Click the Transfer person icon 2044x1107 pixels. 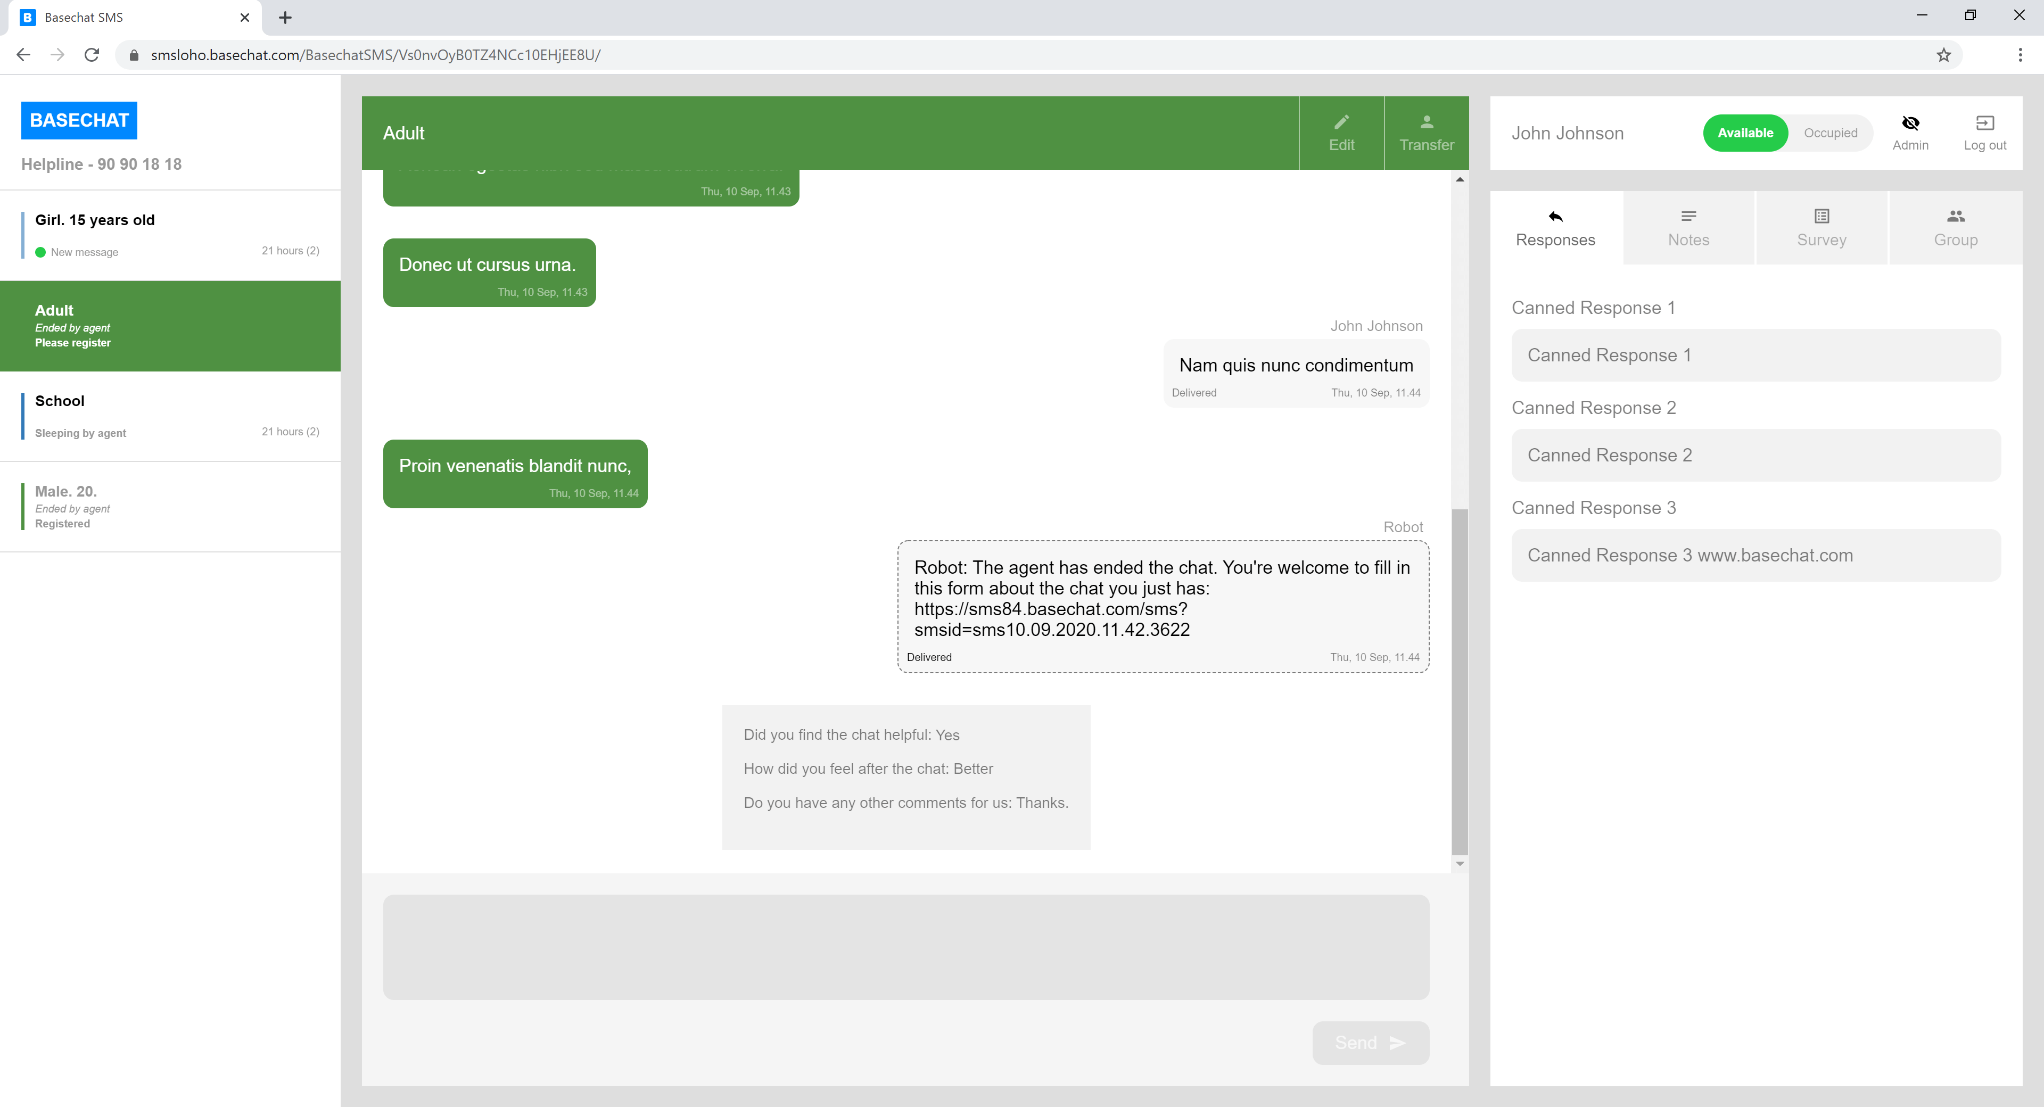(1427, 121)
